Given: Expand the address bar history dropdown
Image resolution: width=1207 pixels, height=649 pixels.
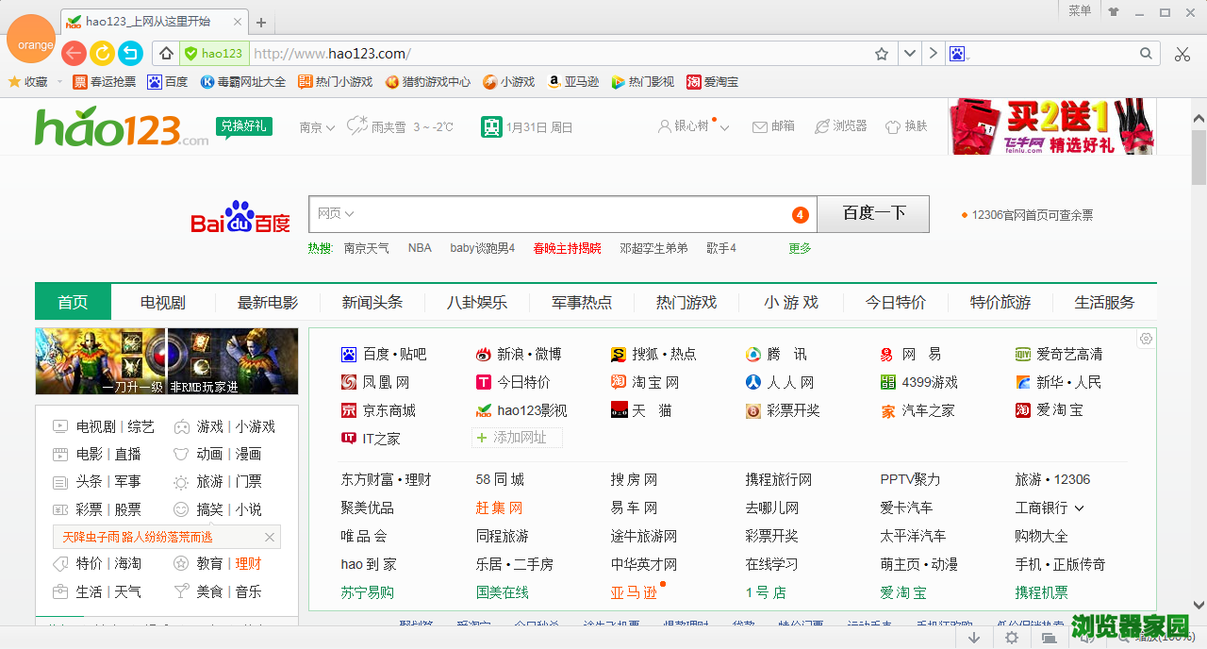Looking at the screenshot, I should (x=909, y=54).
